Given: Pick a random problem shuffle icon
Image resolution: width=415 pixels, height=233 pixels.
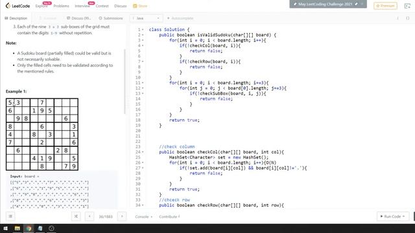Looking at the screenshot, I should coord(76,216).
